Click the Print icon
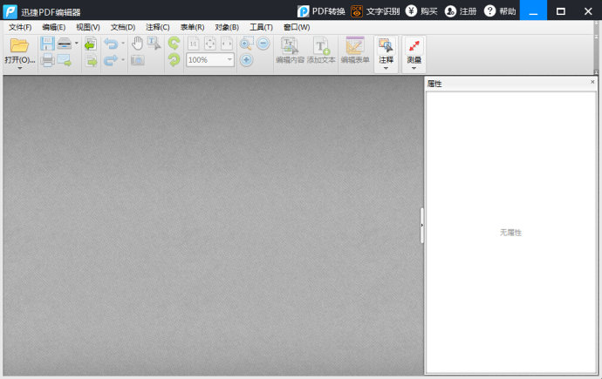 tap(47, 60)
